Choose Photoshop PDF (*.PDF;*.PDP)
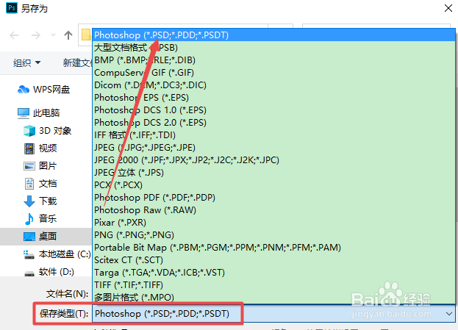458x330 pixels. (x=273, y=198)
